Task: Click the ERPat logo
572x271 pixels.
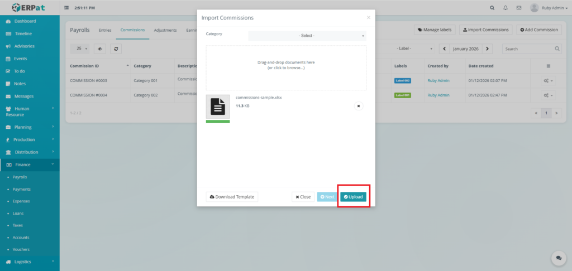Action: [30, 7]
